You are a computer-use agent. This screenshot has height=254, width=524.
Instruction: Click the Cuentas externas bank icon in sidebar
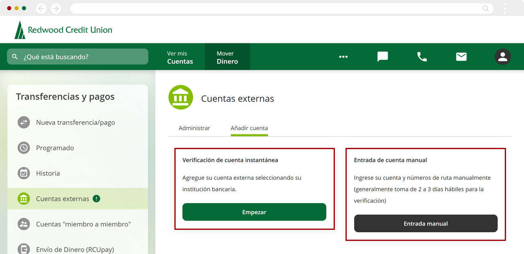[x=24, y=199]
